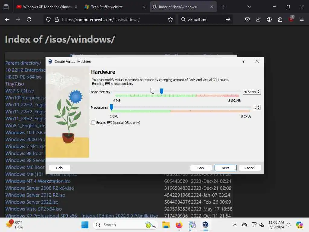This screenshot has width=309, height=232.
Task: Open the Firefox hamburger menu
Action: click(x=302, y=20)
